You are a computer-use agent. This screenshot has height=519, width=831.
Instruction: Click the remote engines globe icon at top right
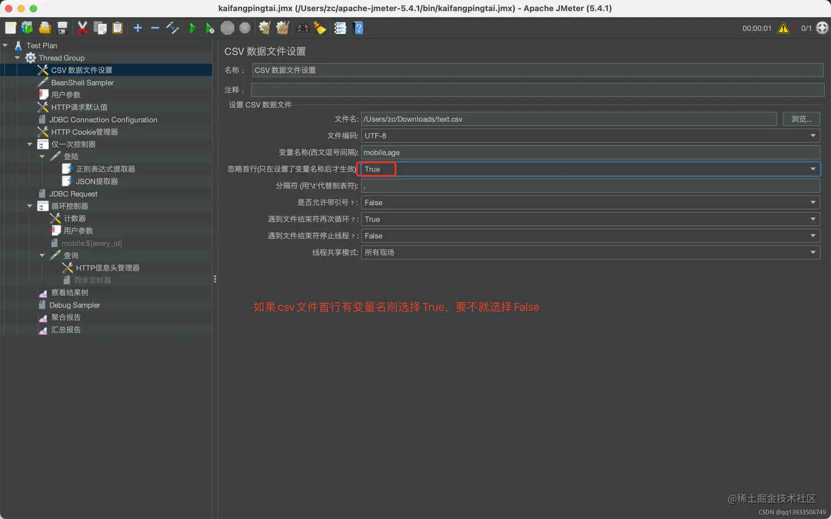[822, 28]
